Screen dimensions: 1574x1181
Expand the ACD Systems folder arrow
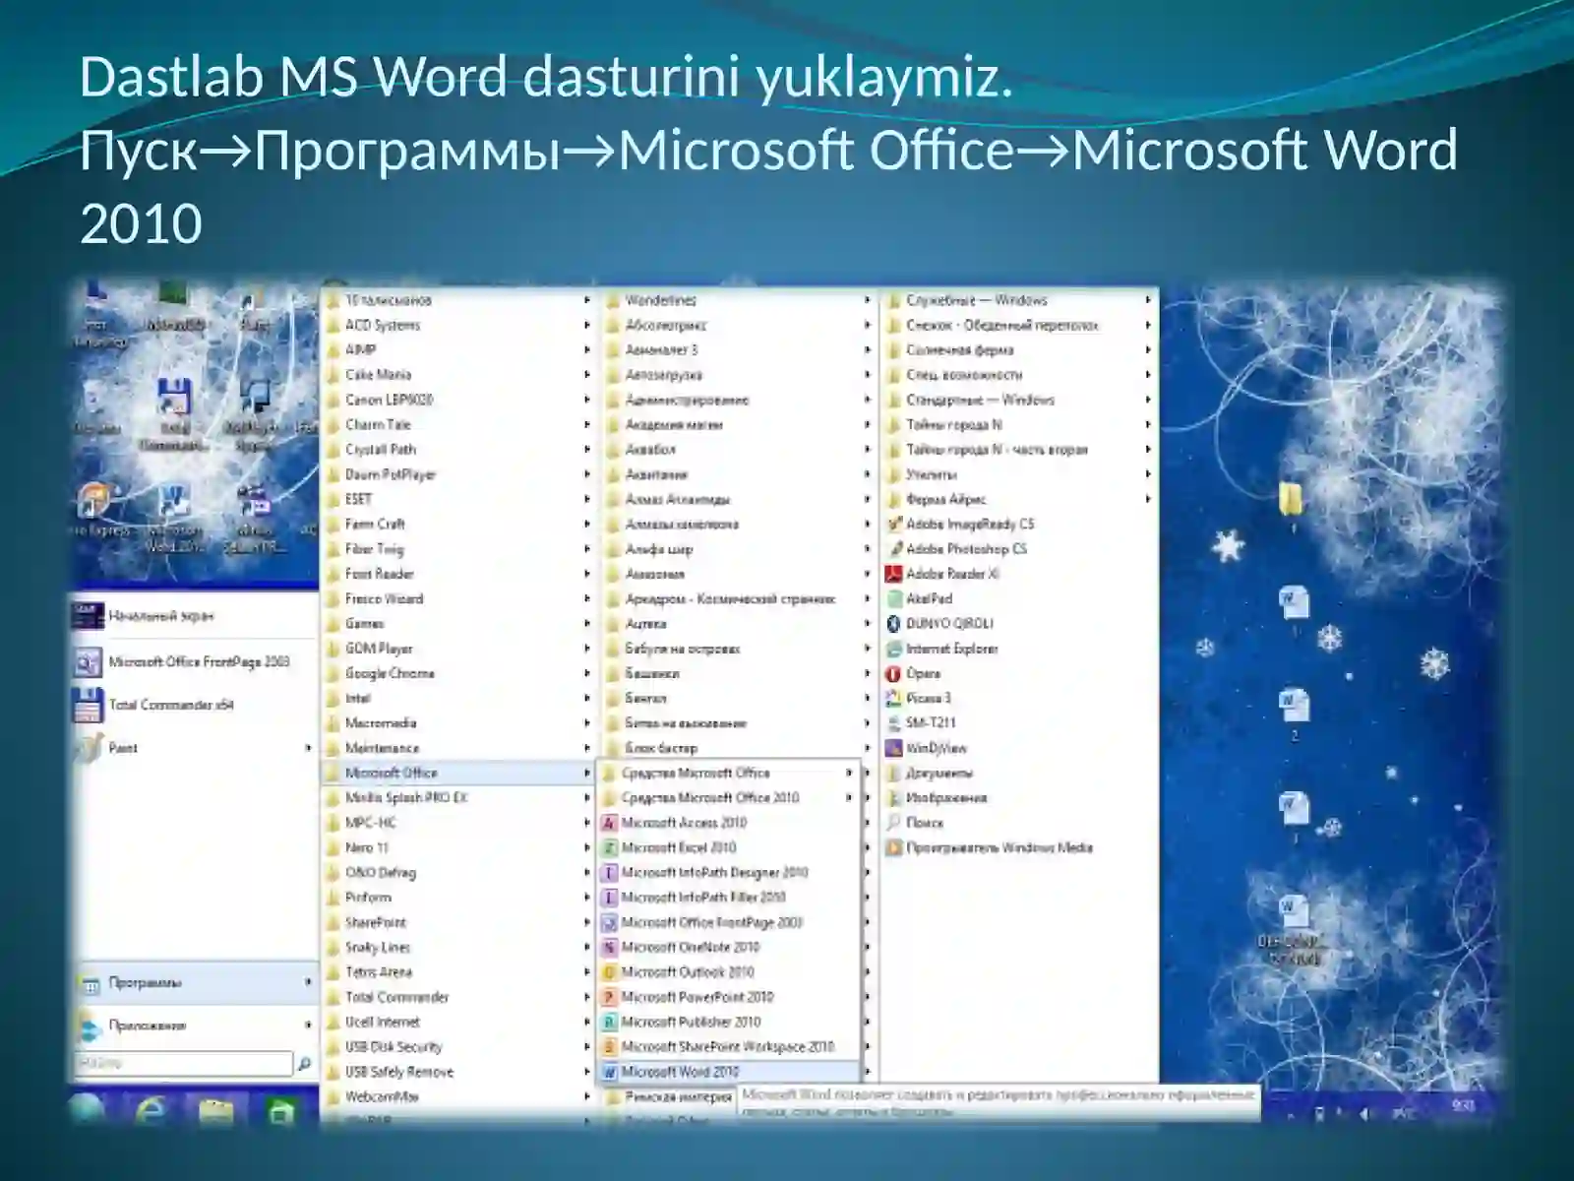pyautogui.click(x=587, y=325)
